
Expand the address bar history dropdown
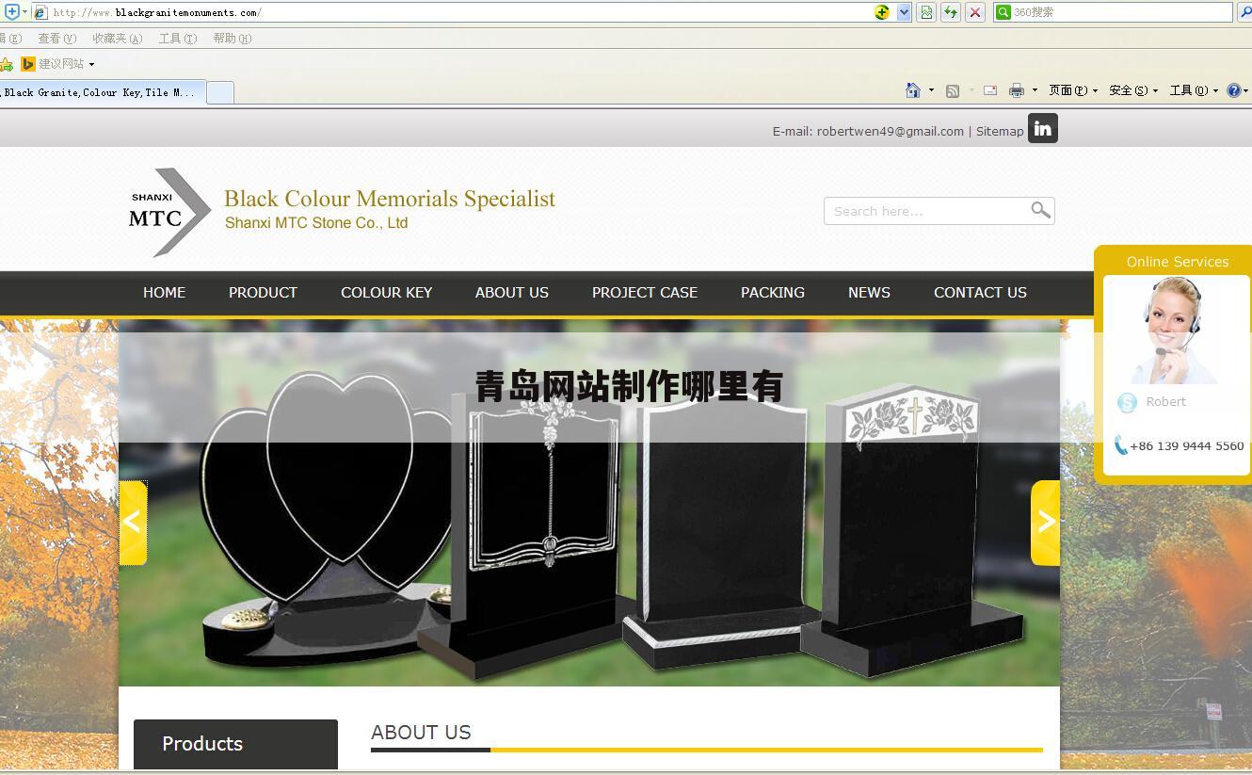pyautogui.click(x=904, y=12)
